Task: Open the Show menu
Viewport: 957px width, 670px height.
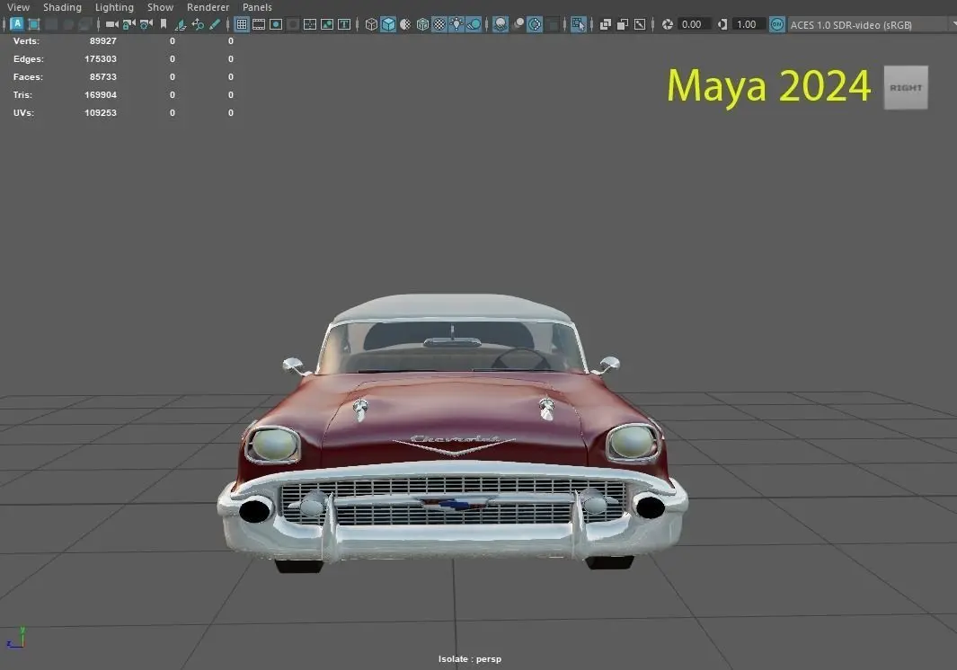Action: pyautogui.click(x=161, y=7)
